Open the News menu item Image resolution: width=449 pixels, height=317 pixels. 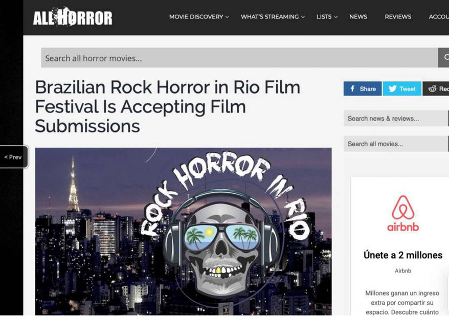[x=358, y=17]
